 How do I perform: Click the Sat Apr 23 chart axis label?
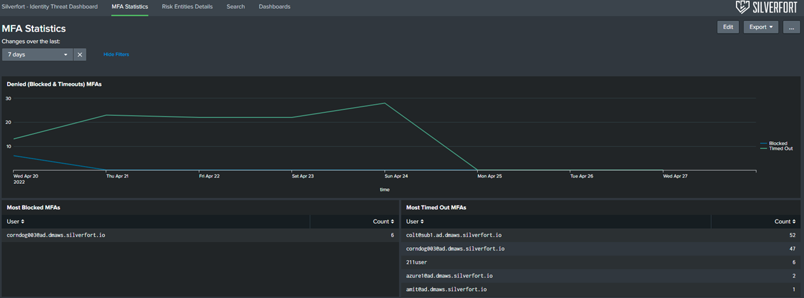(x=303, y=176)
